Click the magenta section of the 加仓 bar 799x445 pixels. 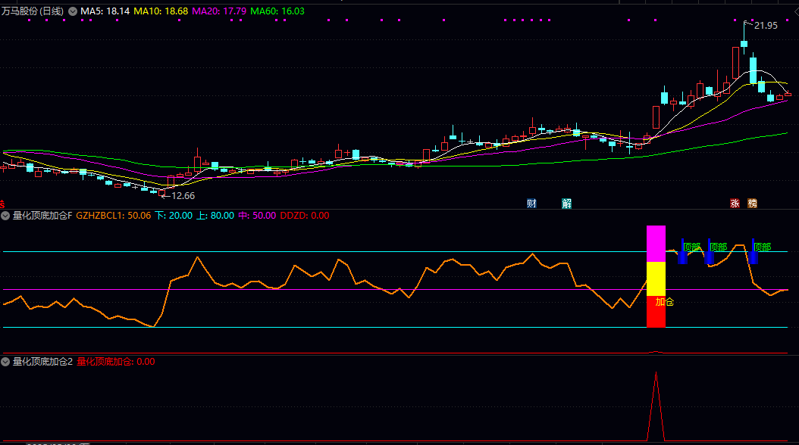point(656,244)
